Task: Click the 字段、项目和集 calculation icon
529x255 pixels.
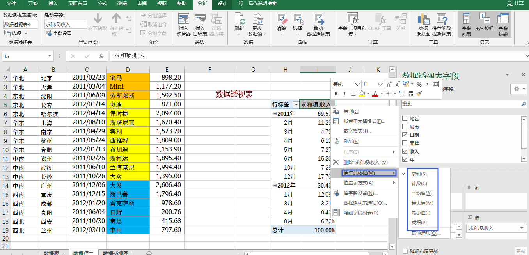Action: coord(352,19)
